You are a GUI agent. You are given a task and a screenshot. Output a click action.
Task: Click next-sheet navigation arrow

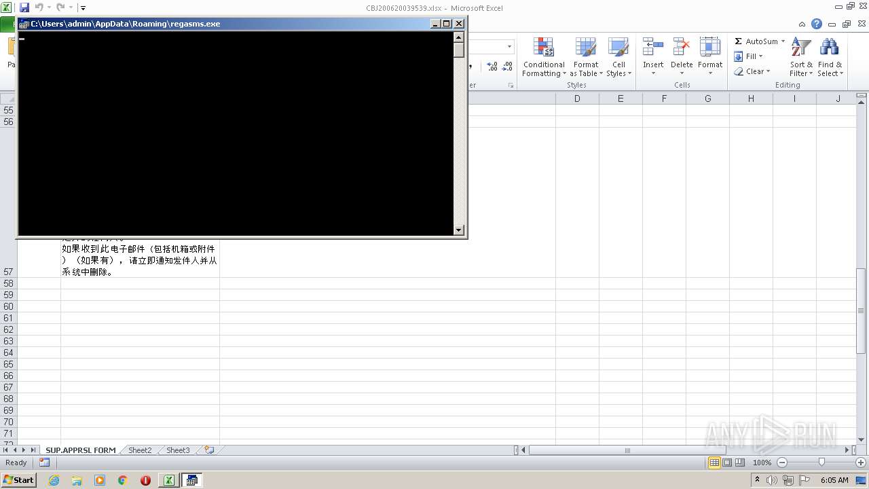coord(24,450)
